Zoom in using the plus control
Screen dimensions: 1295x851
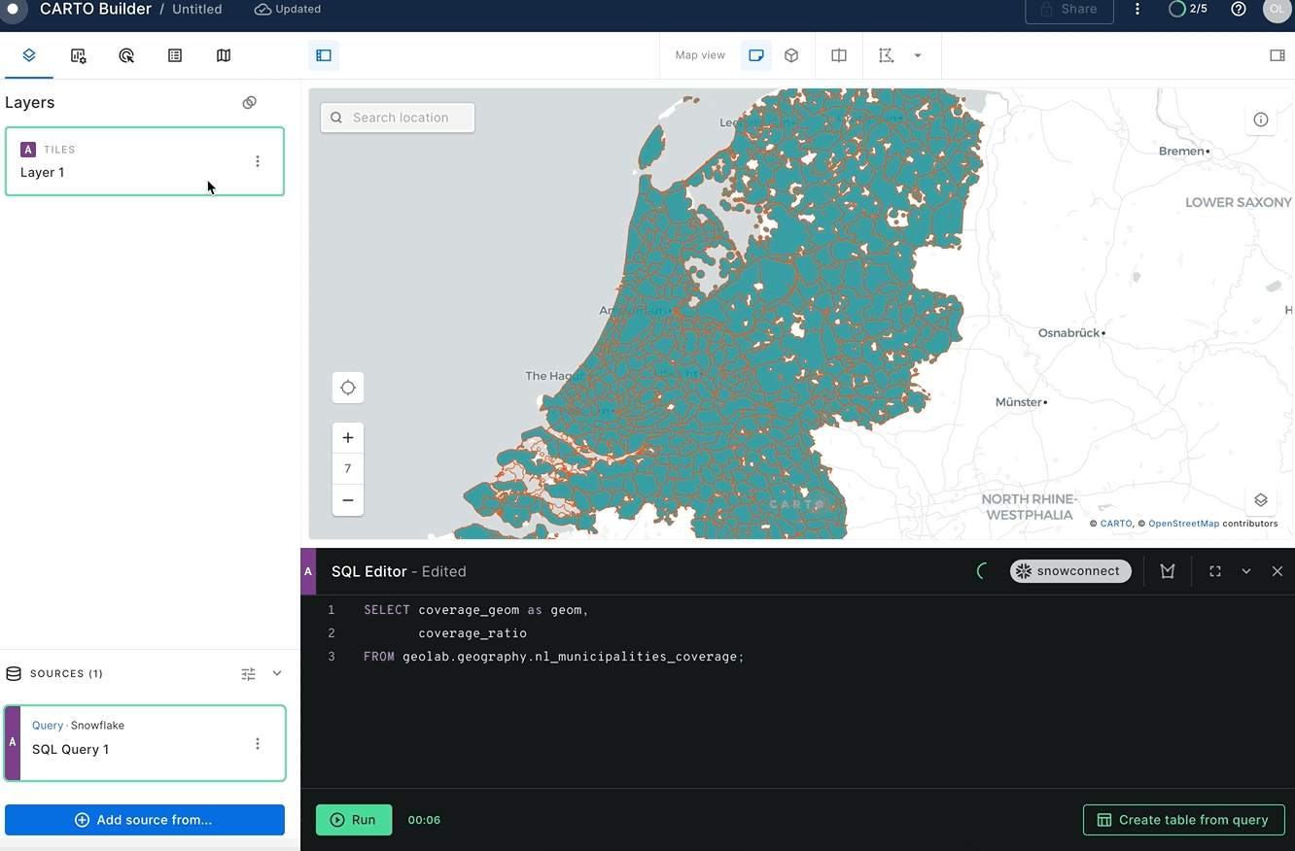click(x=347, y=436)
